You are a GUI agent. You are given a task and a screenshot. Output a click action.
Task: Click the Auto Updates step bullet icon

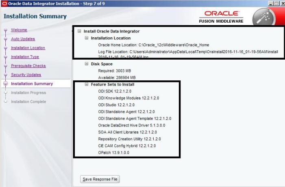pos(6,39)
